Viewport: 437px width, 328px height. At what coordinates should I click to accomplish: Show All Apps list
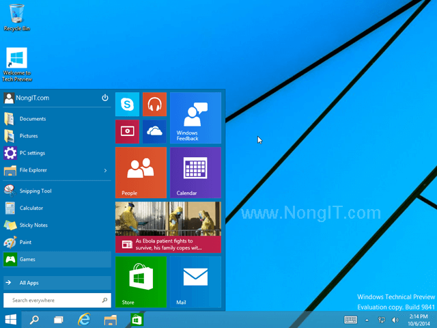pyautogui.click(x=57, y=283)
